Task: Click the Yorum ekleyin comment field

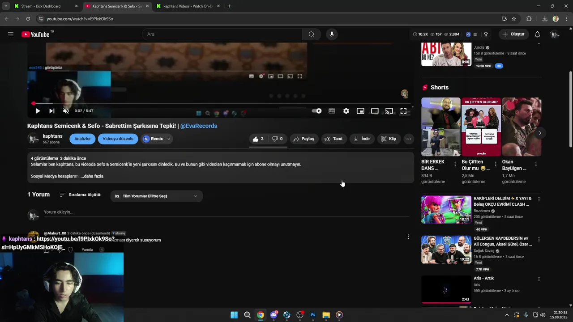Action: [x=226, y=212]
